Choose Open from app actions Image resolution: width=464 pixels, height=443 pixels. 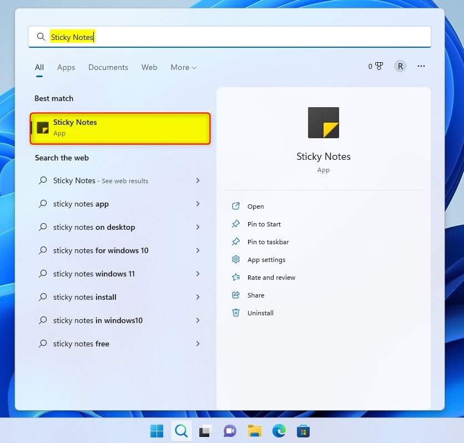[256, 207]
